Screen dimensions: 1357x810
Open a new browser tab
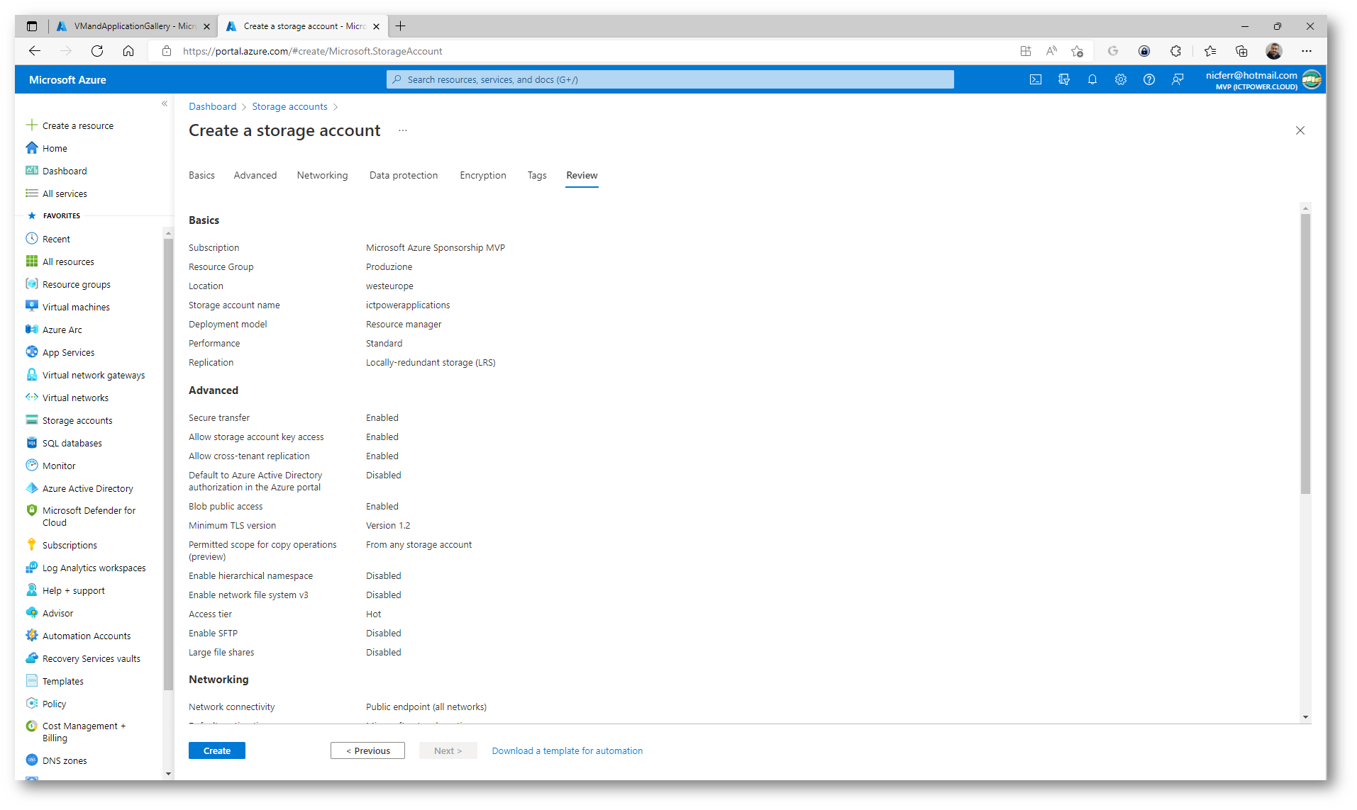401,26
